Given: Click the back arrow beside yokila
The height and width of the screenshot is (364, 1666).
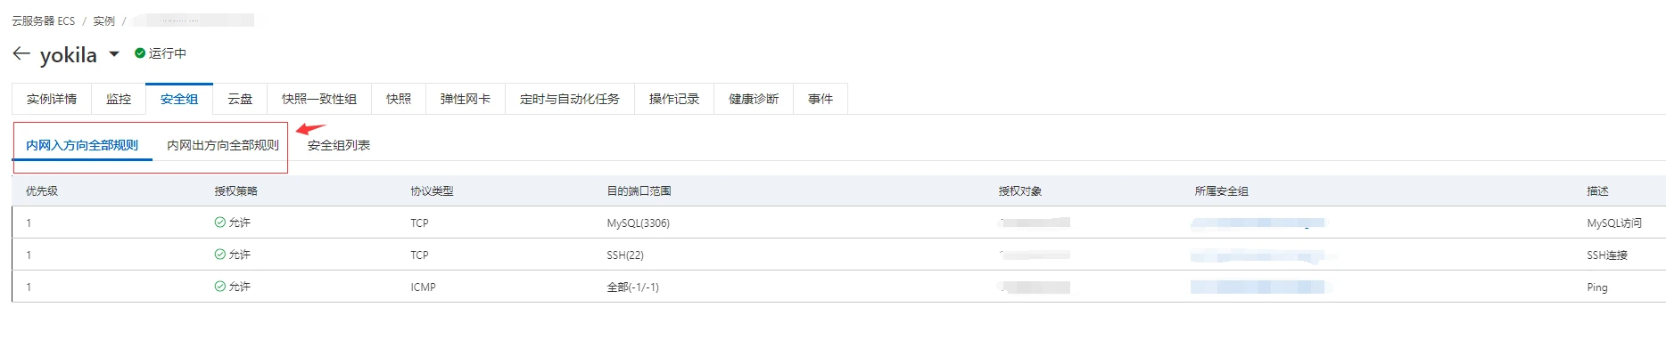Looking at the screenshot, I should (21, 54).
